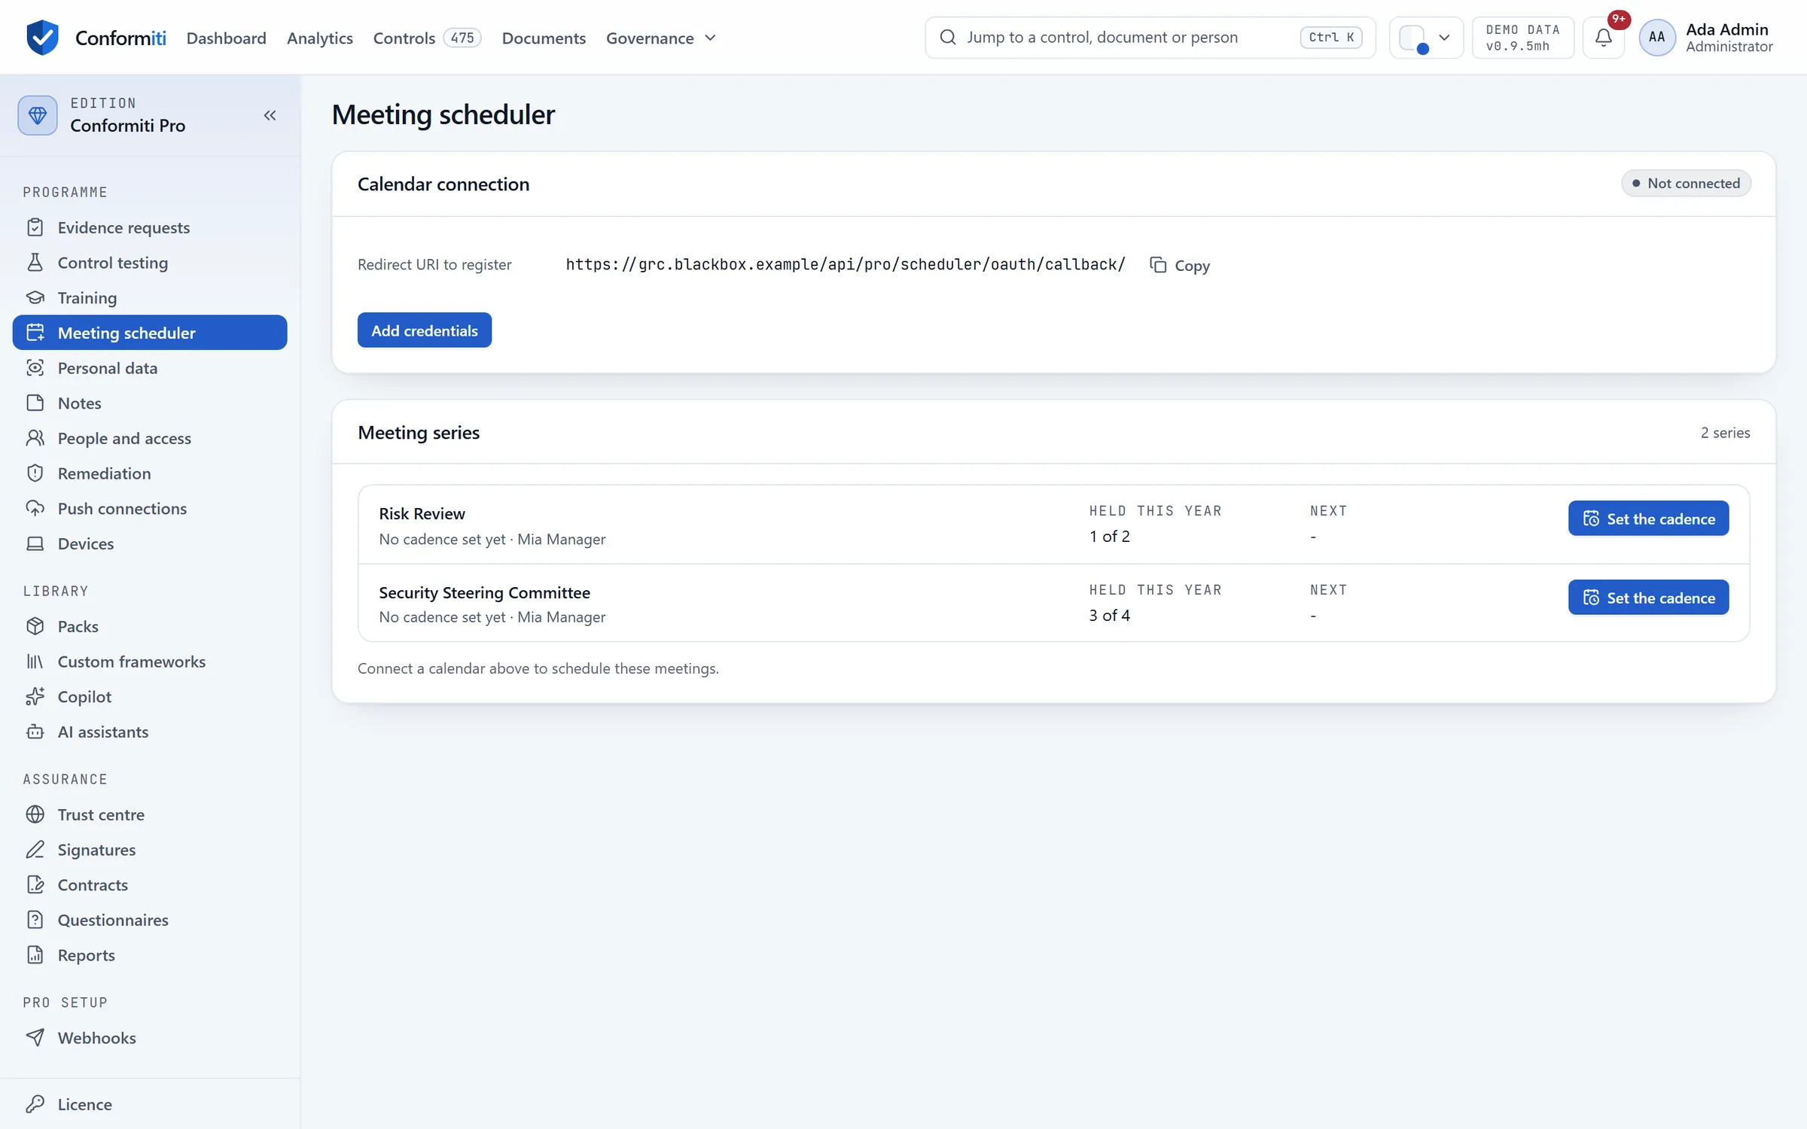Click the Packs box icon

(35, 626)
